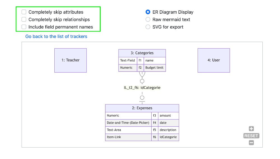Select the 4: User entity box
This screenshot has height=159, width=280.
(x=214, y=60)
